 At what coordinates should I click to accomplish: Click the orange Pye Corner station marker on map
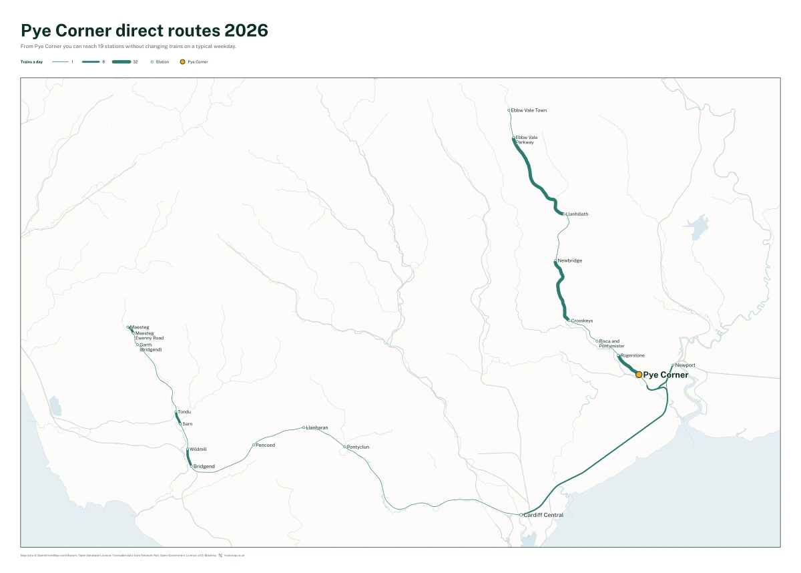[x=639, y=375]
